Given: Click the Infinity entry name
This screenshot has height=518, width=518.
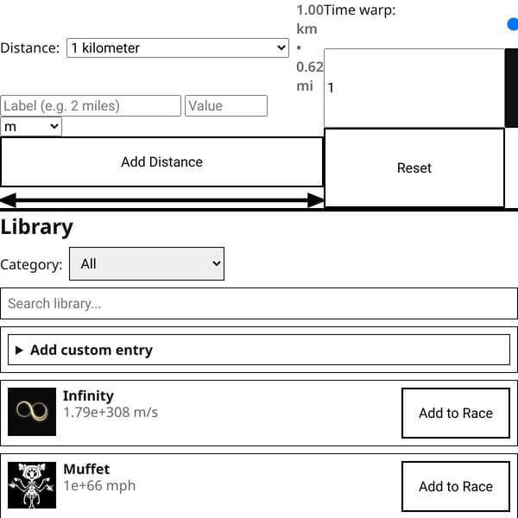Looking at the screenshot, I should click(88, 395).
